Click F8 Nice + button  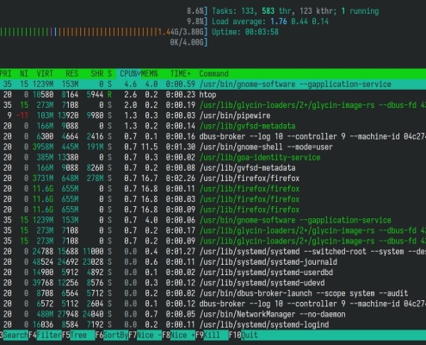pos(178,336)
